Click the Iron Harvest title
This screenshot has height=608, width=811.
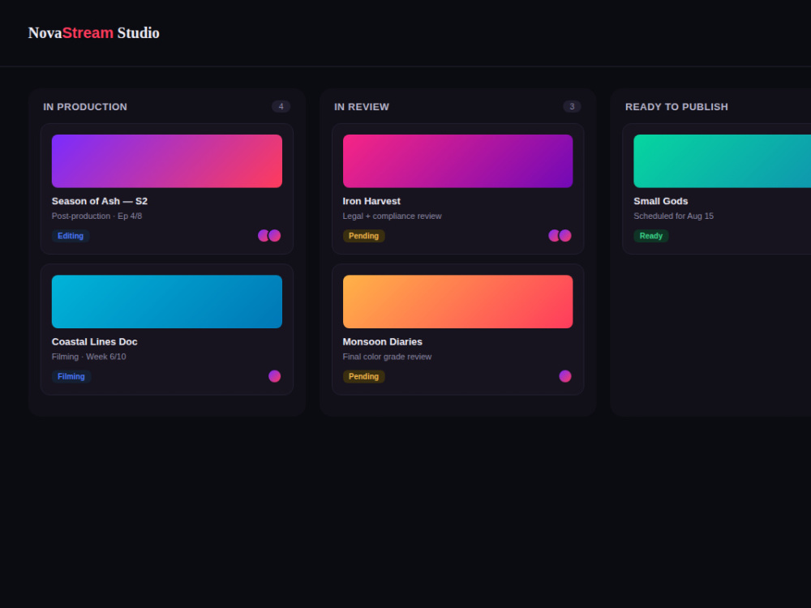pyautogui.click(x=371, y=201)
